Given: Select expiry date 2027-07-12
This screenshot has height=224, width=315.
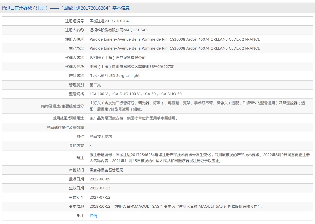Looking at the screenshot, I should [100, 197].
